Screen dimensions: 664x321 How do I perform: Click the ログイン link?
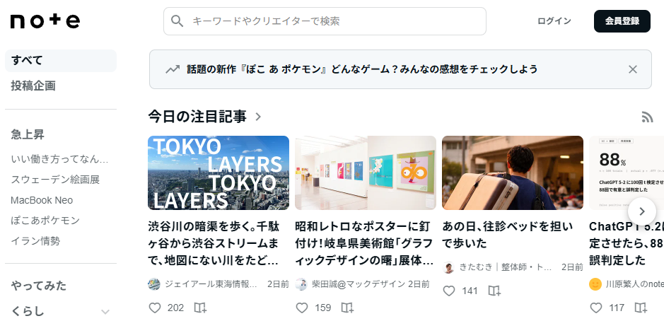554,21
